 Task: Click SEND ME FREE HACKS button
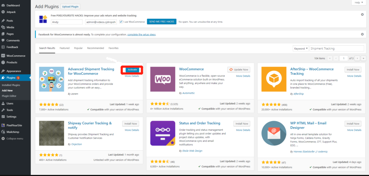(162, 22)
